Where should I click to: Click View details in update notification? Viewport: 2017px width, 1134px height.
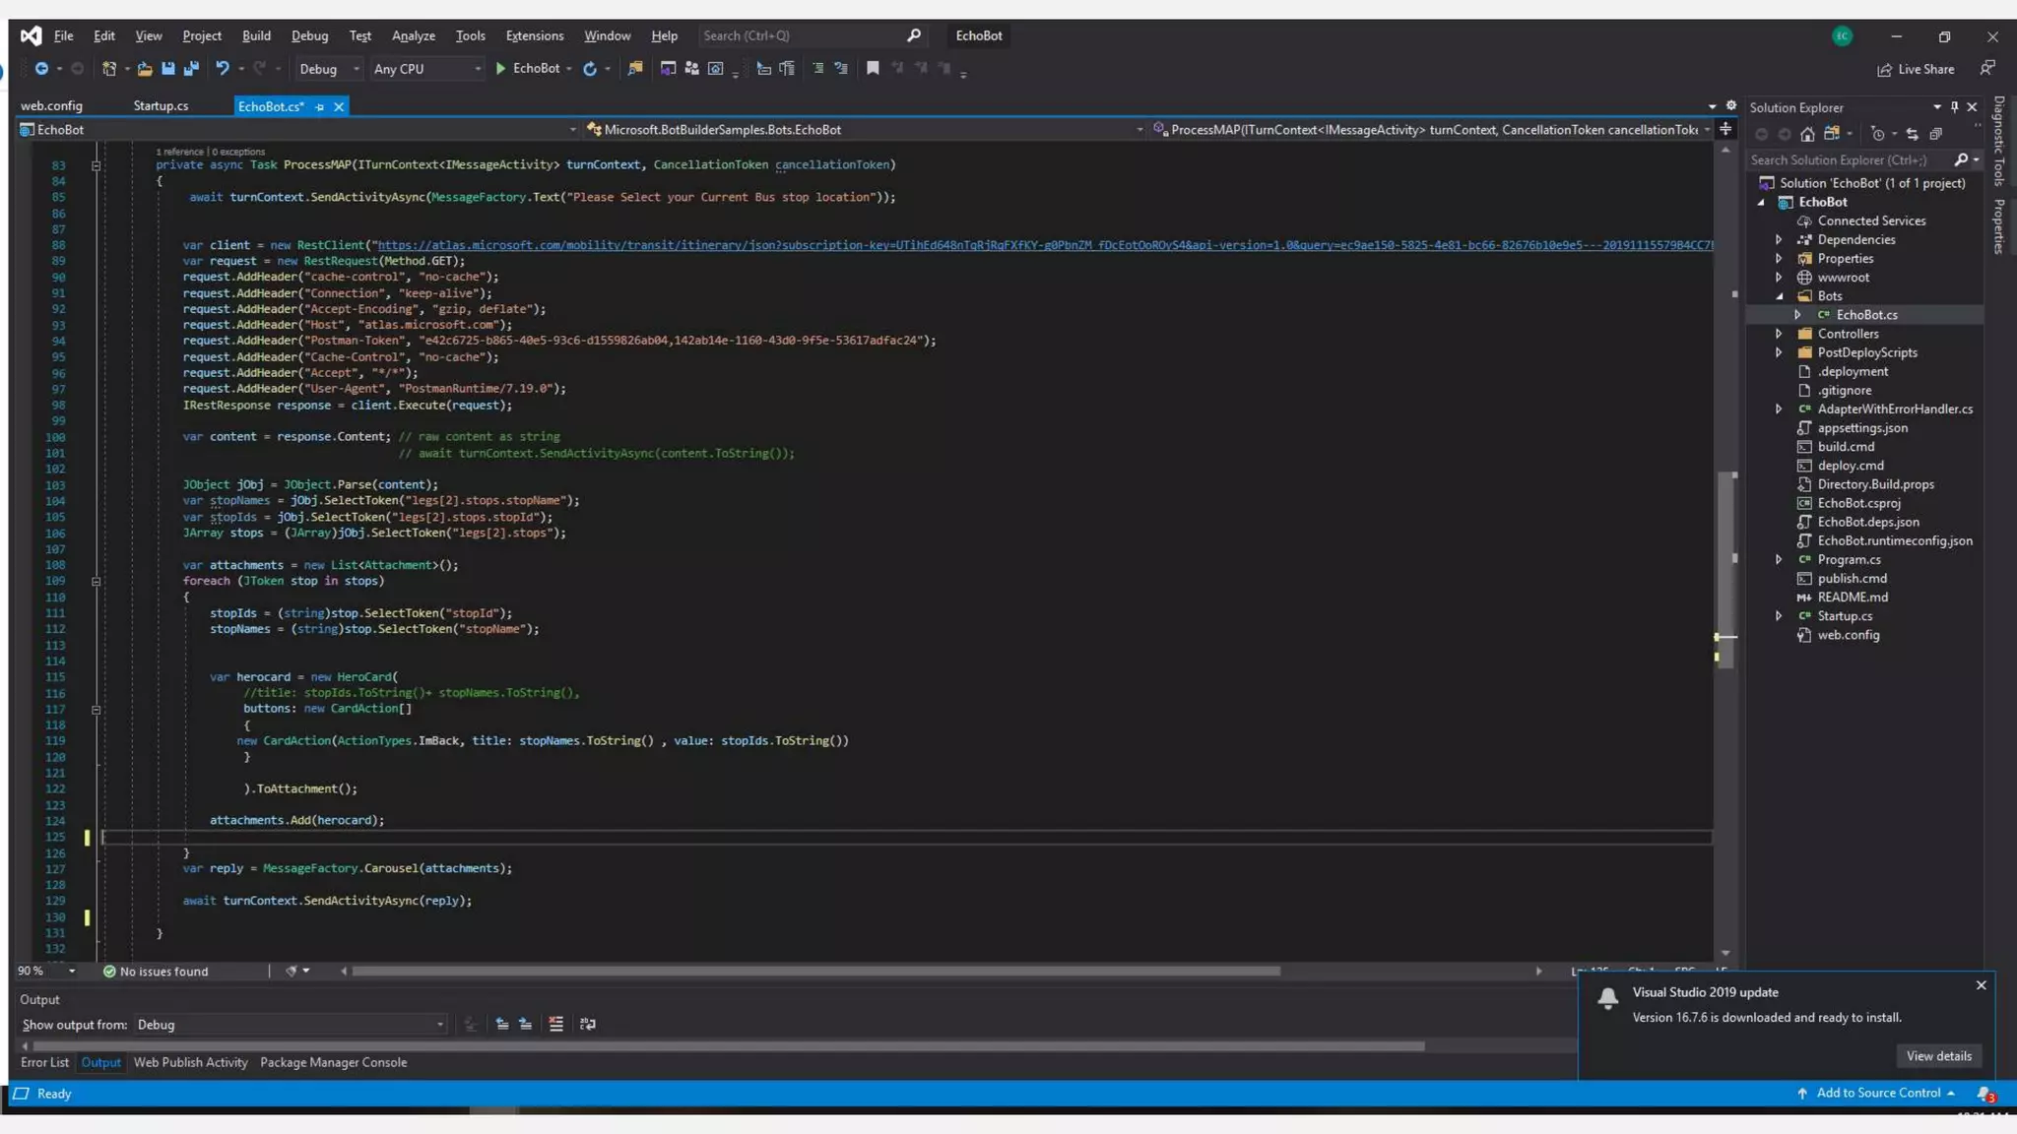click(x=1938, y=1056)
